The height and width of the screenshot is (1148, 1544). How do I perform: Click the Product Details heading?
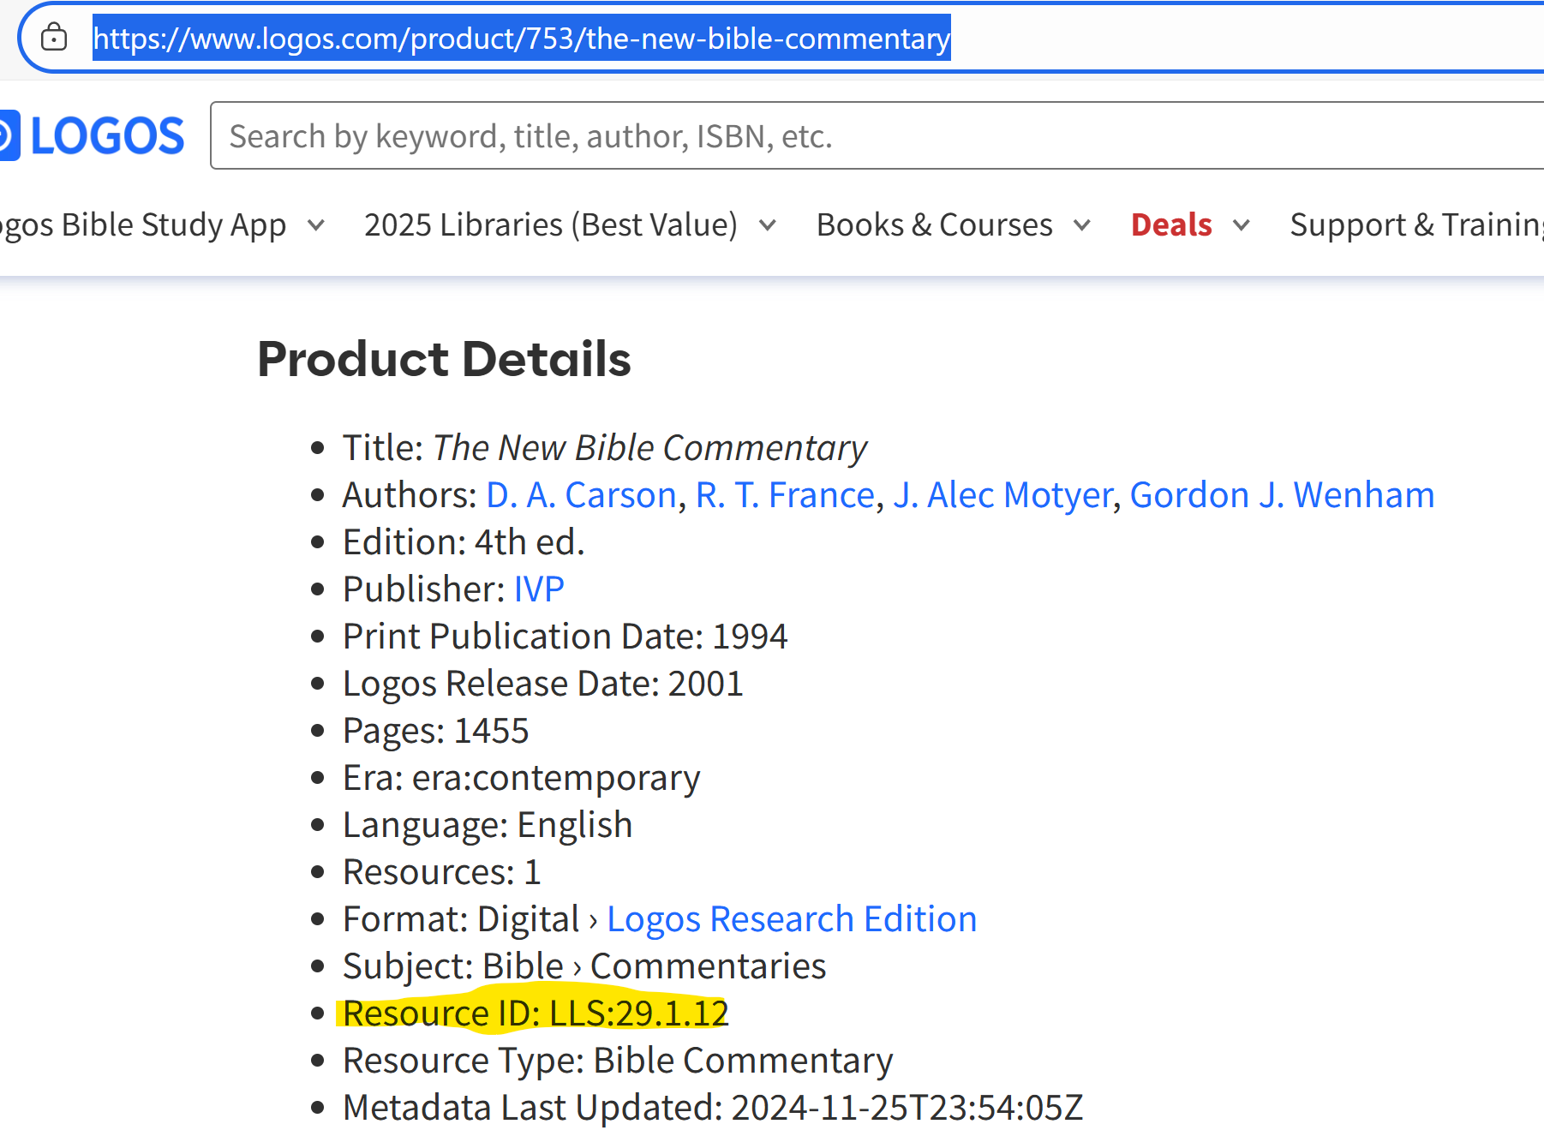click(x=444, y=359)
